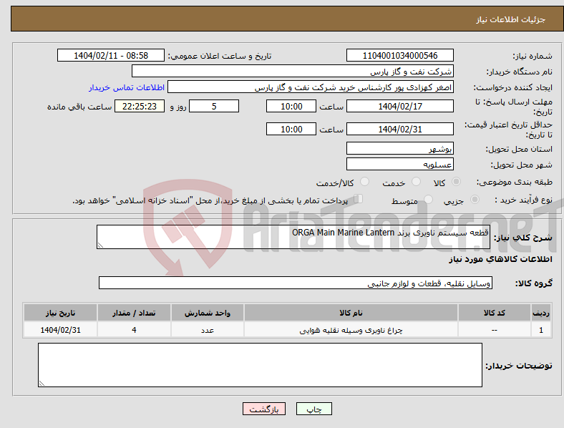Click the resize handle of شرح کلی نیاز
Image resolution: width=564 pixels, height=428 pixels.
(100, 245)
